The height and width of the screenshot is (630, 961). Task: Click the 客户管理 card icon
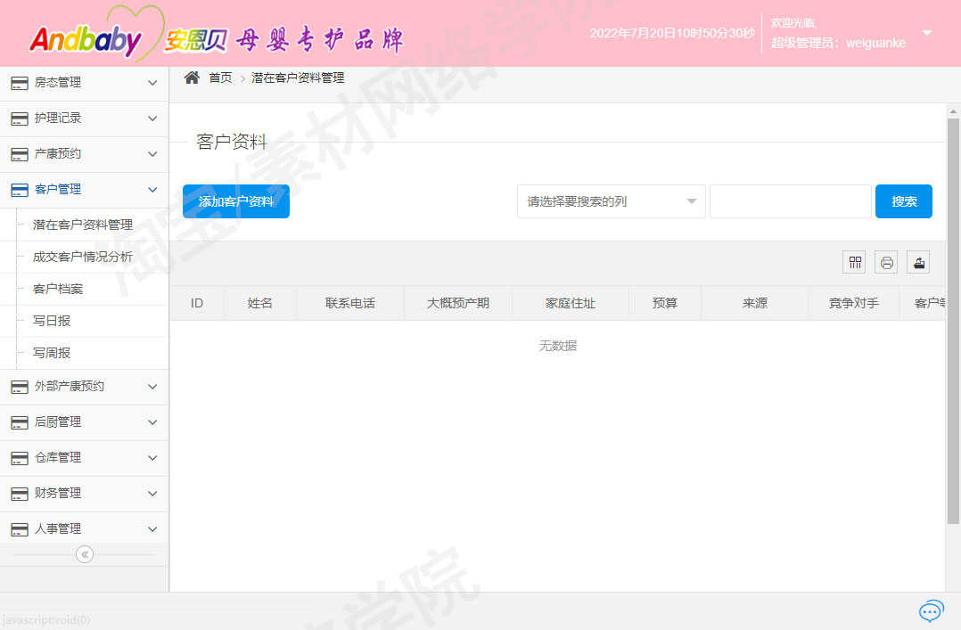[20, 190]
